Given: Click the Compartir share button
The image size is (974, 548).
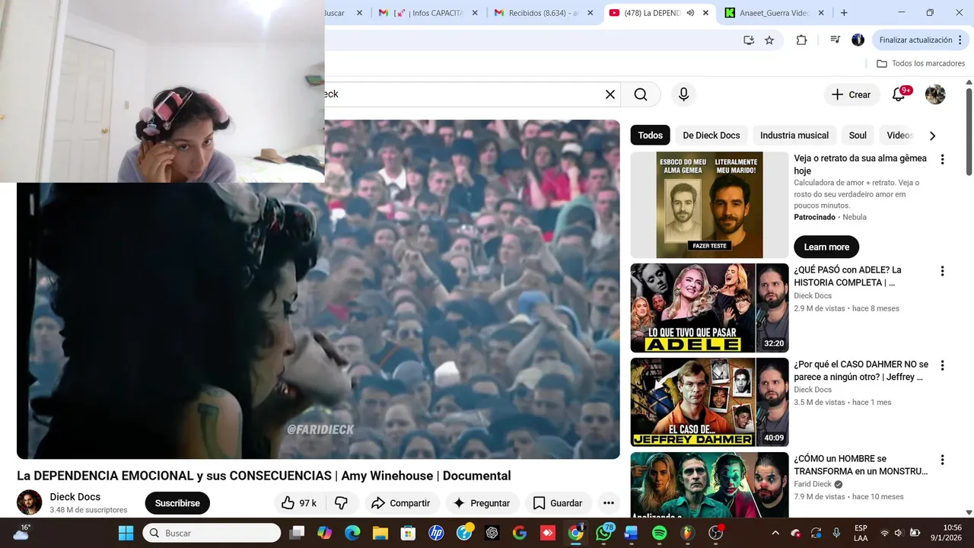Looking at the screenshot, I should pos(400,503).
